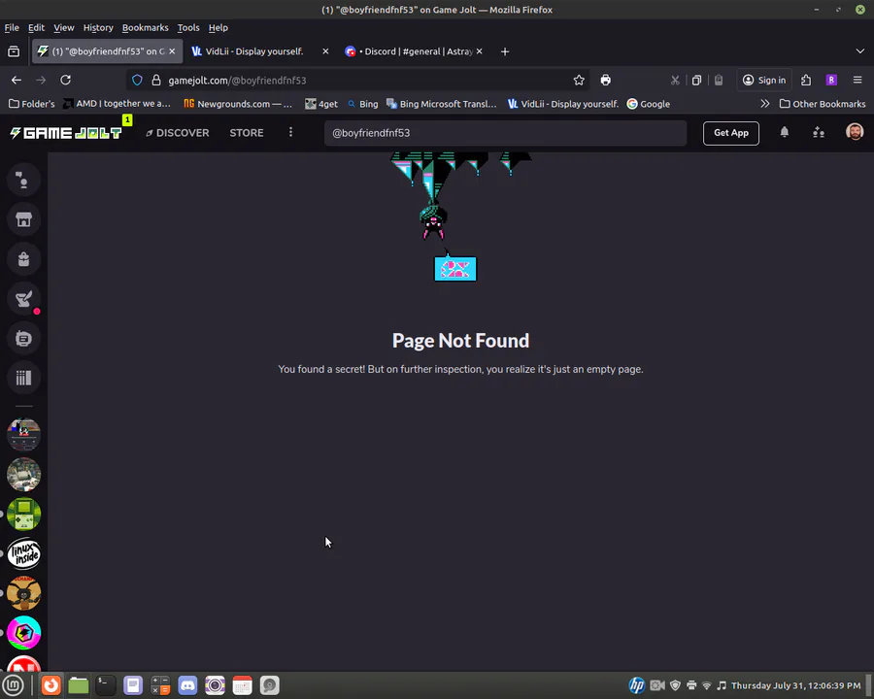Close the Game Jolt tab
Image resolution: width=874 pixels, height=699 pixels.
pos(172,51)
